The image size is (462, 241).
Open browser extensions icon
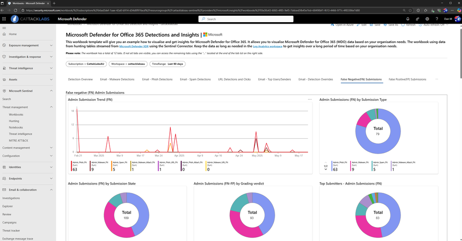click(418, 10)
